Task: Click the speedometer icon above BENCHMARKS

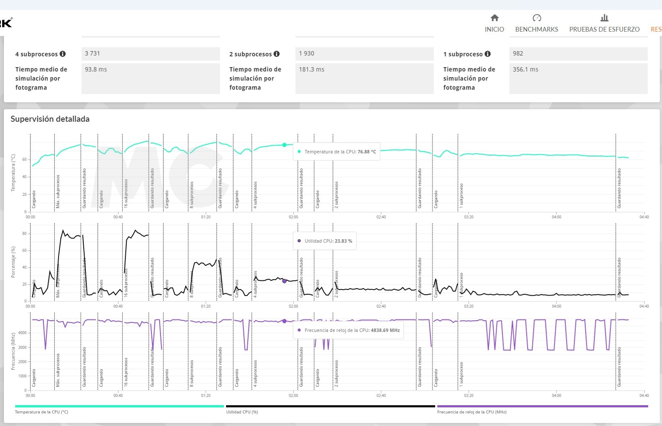Action: tap(537, 18)
